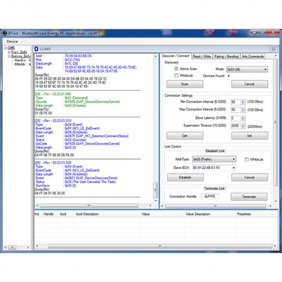
Task: Select the Handle entry in device tree
Action: (23, 60)
